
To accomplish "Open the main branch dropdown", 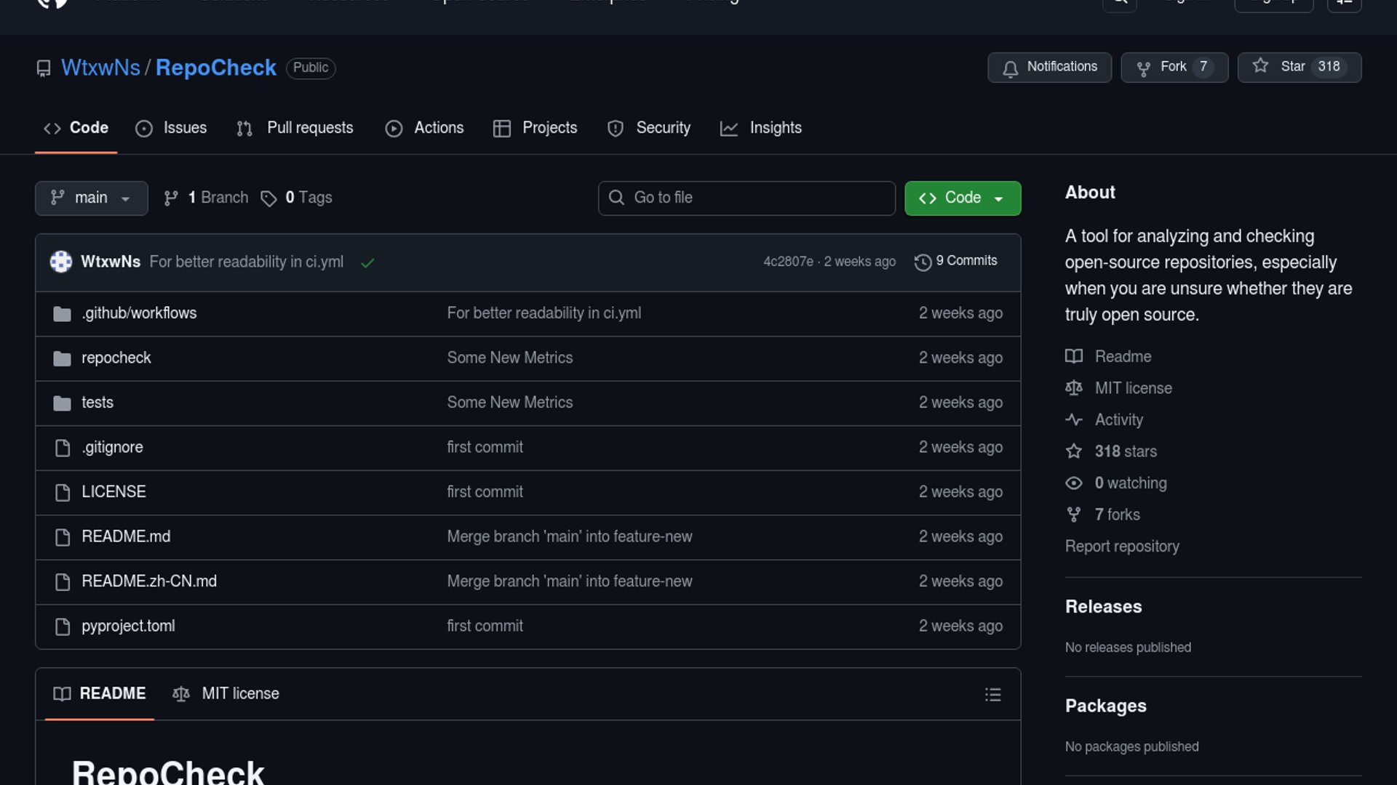I will [91, 198].
